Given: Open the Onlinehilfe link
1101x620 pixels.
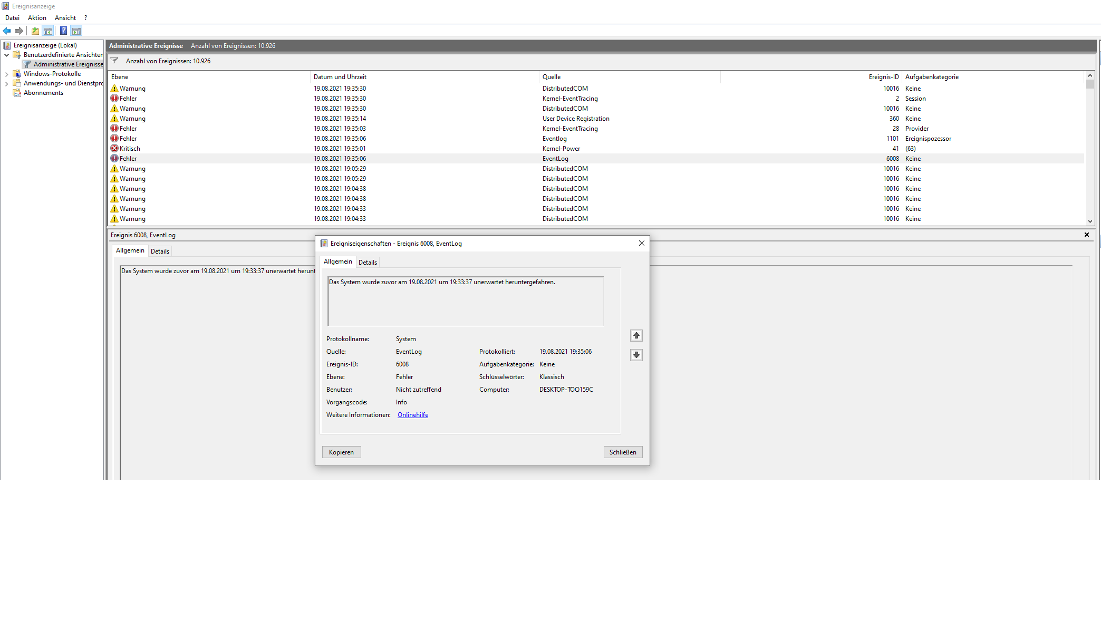Looking at the screenshot, I should coord(412,415).
